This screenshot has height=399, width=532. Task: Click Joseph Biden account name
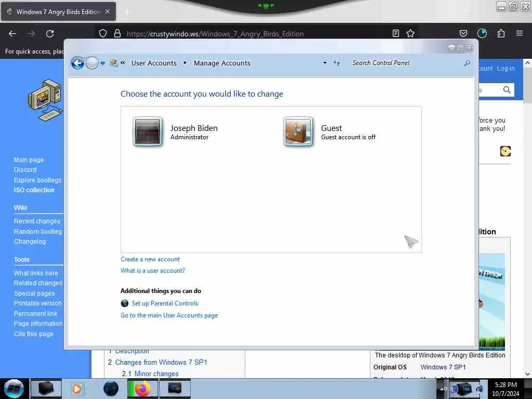point(194,128)
